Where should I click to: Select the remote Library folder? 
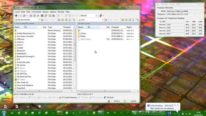tap(83, 34)
